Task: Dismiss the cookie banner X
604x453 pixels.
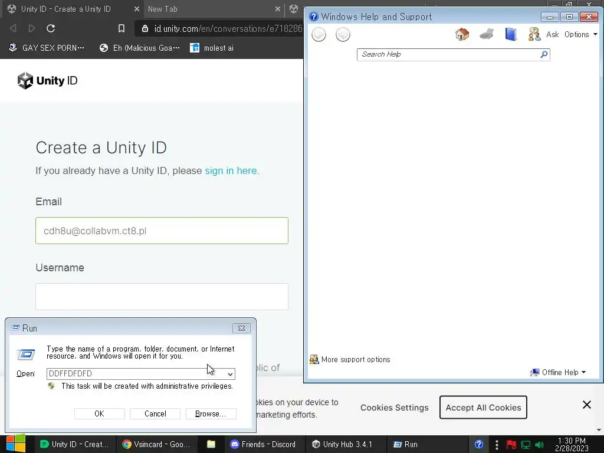Action: click(x=587, y=405)
